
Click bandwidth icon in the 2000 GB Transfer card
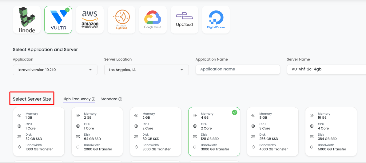click(78, 147)
